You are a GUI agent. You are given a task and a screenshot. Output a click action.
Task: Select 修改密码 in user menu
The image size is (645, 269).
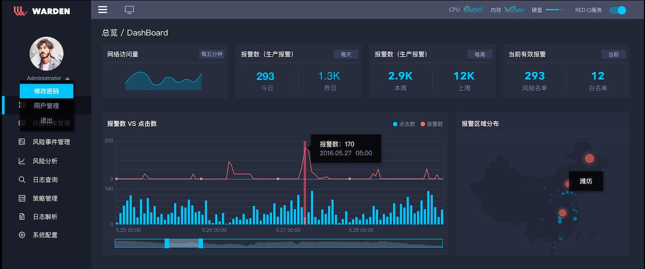[46, 91]
